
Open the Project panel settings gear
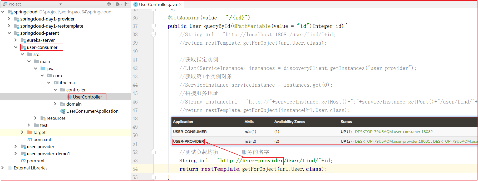pyautogui.click(x=117, y=4)
